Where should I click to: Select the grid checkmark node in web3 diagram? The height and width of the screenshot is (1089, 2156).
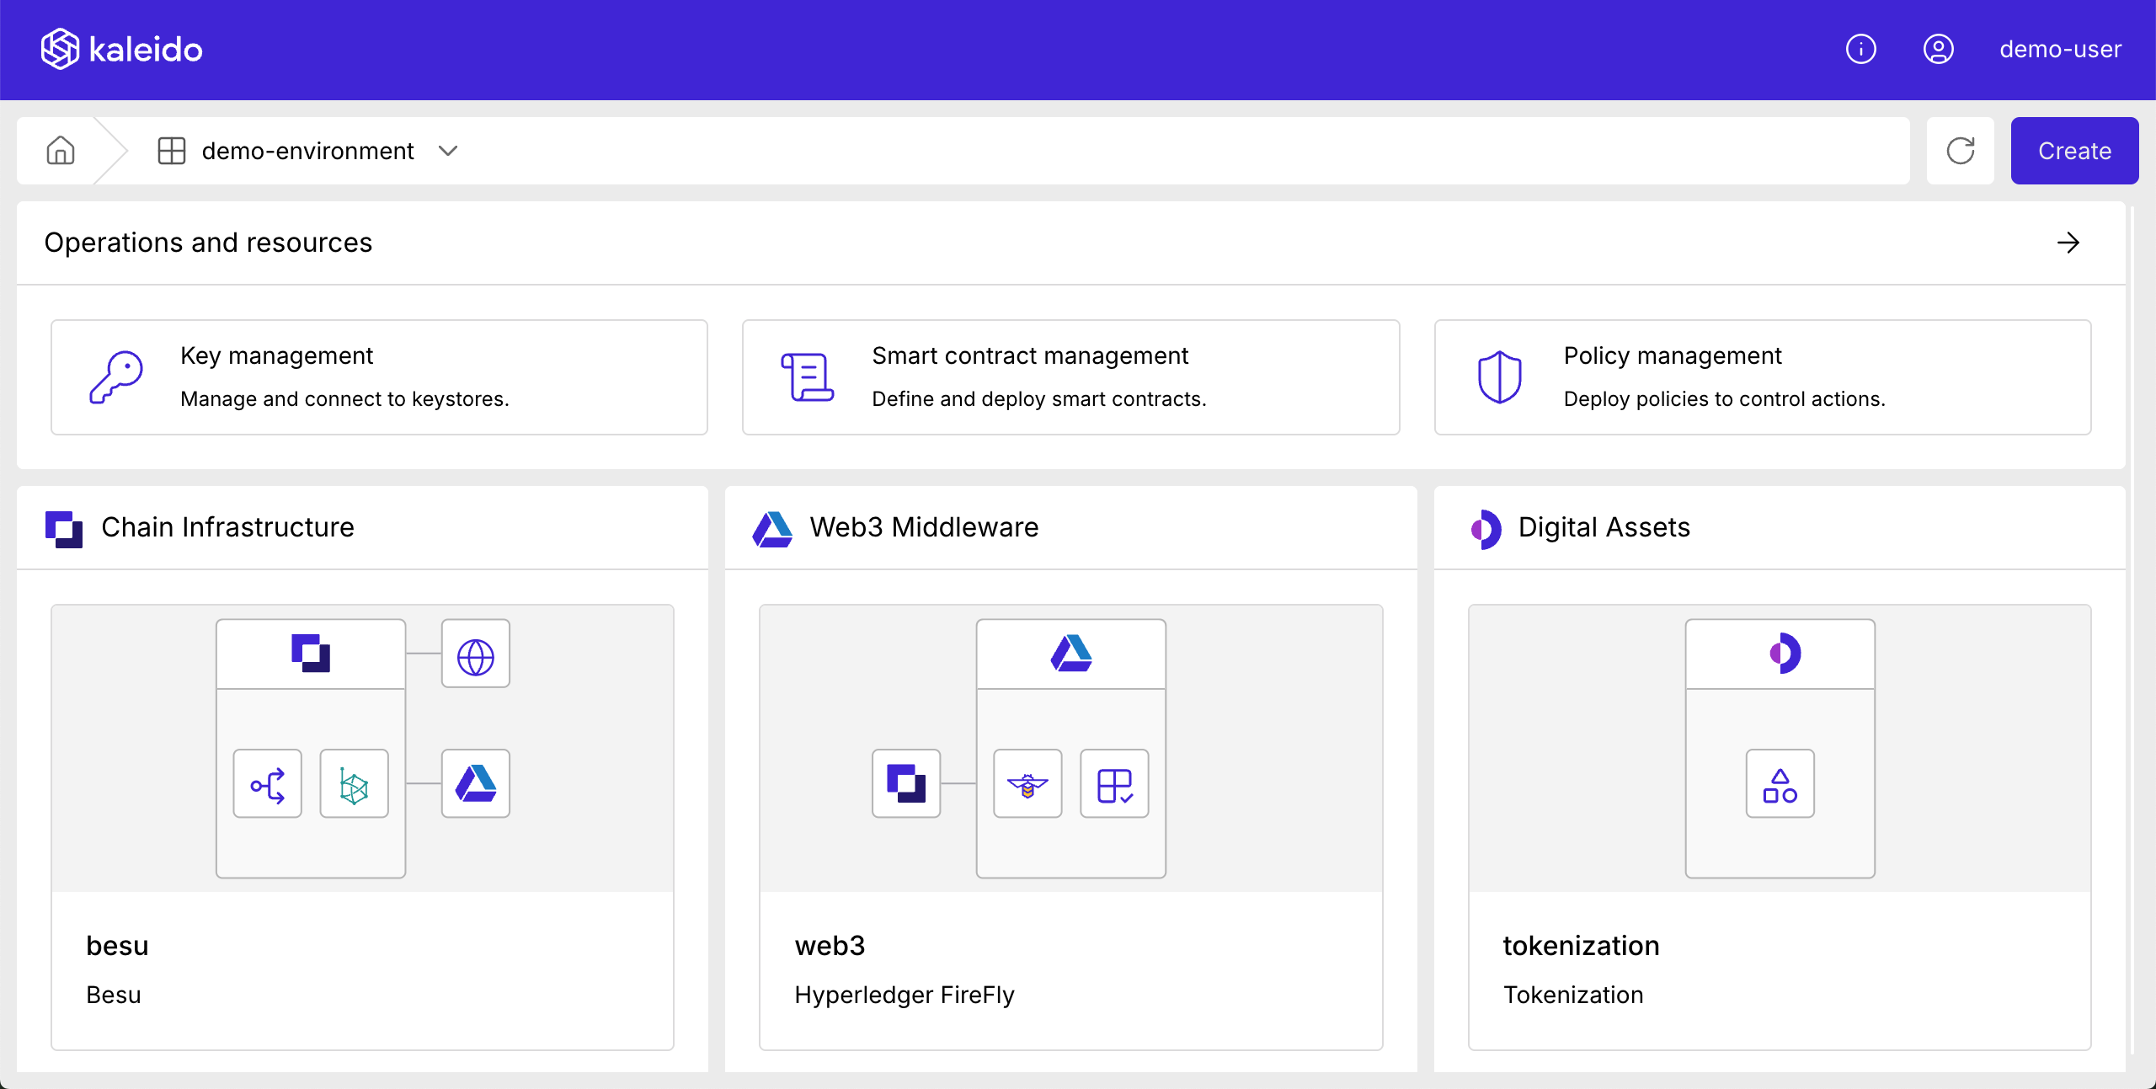(1115, 785)
